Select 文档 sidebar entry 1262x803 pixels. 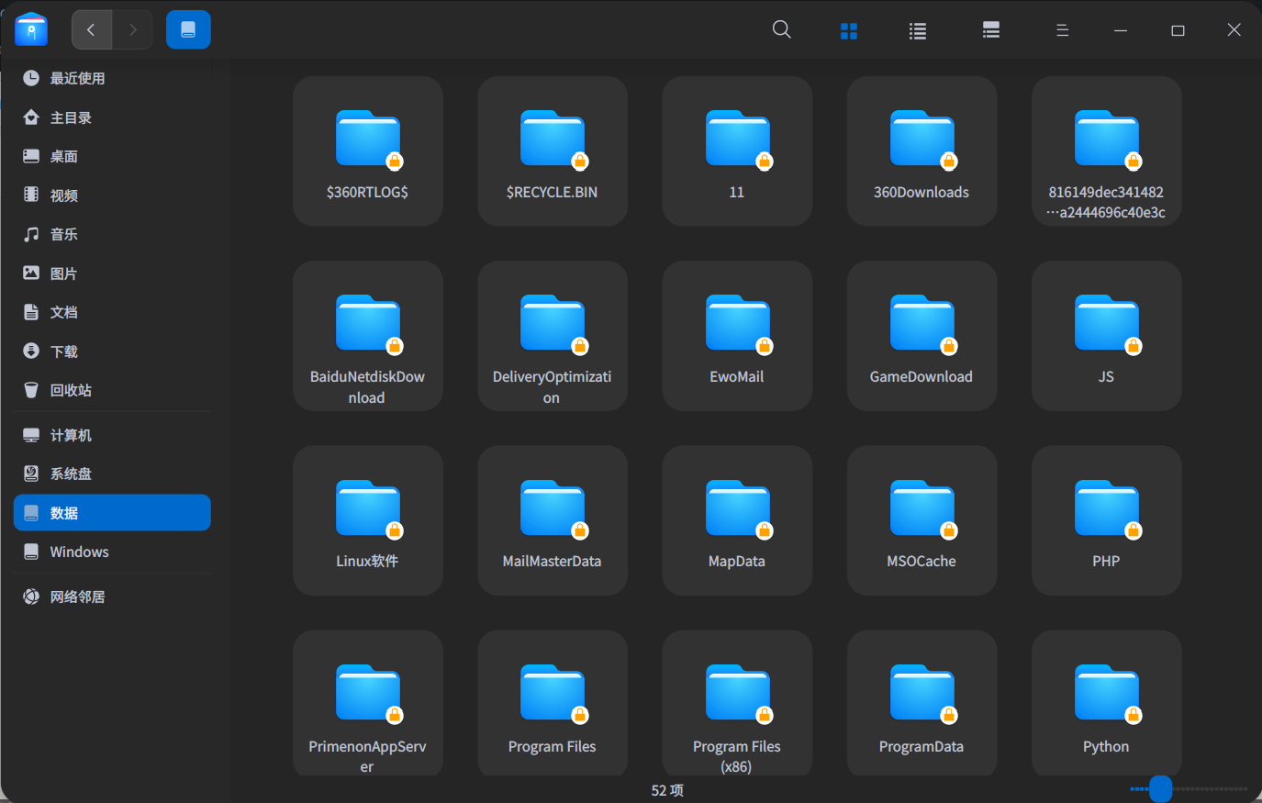(112, 312)
